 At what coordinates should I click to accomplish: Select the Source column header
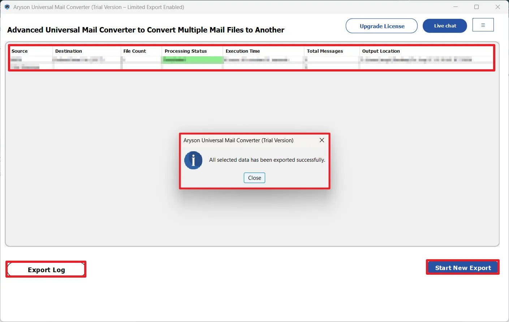pyautogui.click(x=31, y=51)
